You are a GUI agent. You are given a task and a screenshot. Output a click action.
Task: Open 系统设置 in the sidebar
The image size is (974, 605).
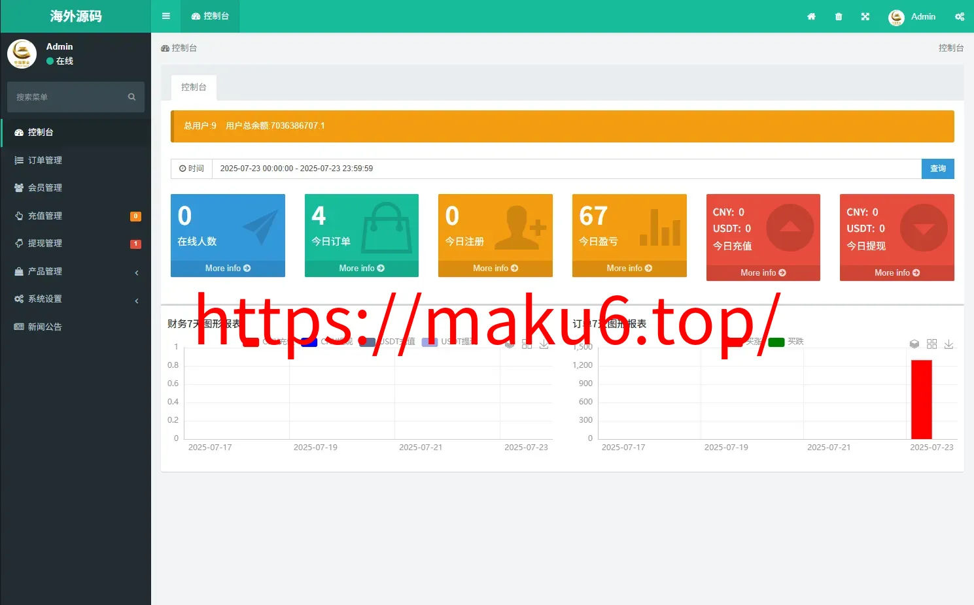pos(76,299)
